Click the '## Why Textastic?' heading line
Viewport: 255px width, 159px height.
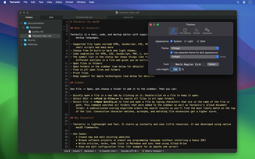(x=82, y=118)
